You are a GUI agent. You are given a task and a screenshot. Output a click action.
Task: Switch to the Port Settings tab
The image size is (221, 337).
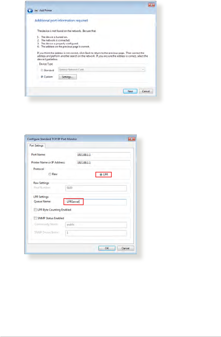pos(36,145)
